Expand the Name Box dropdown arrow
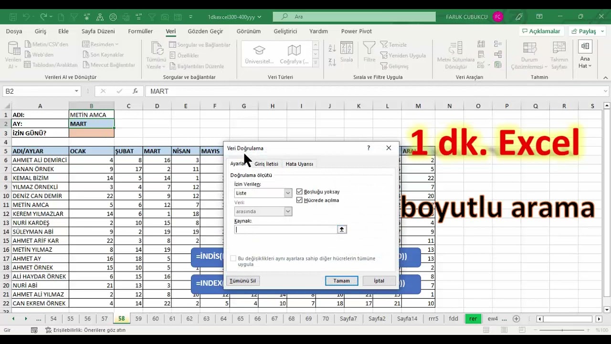 (76, 91)
